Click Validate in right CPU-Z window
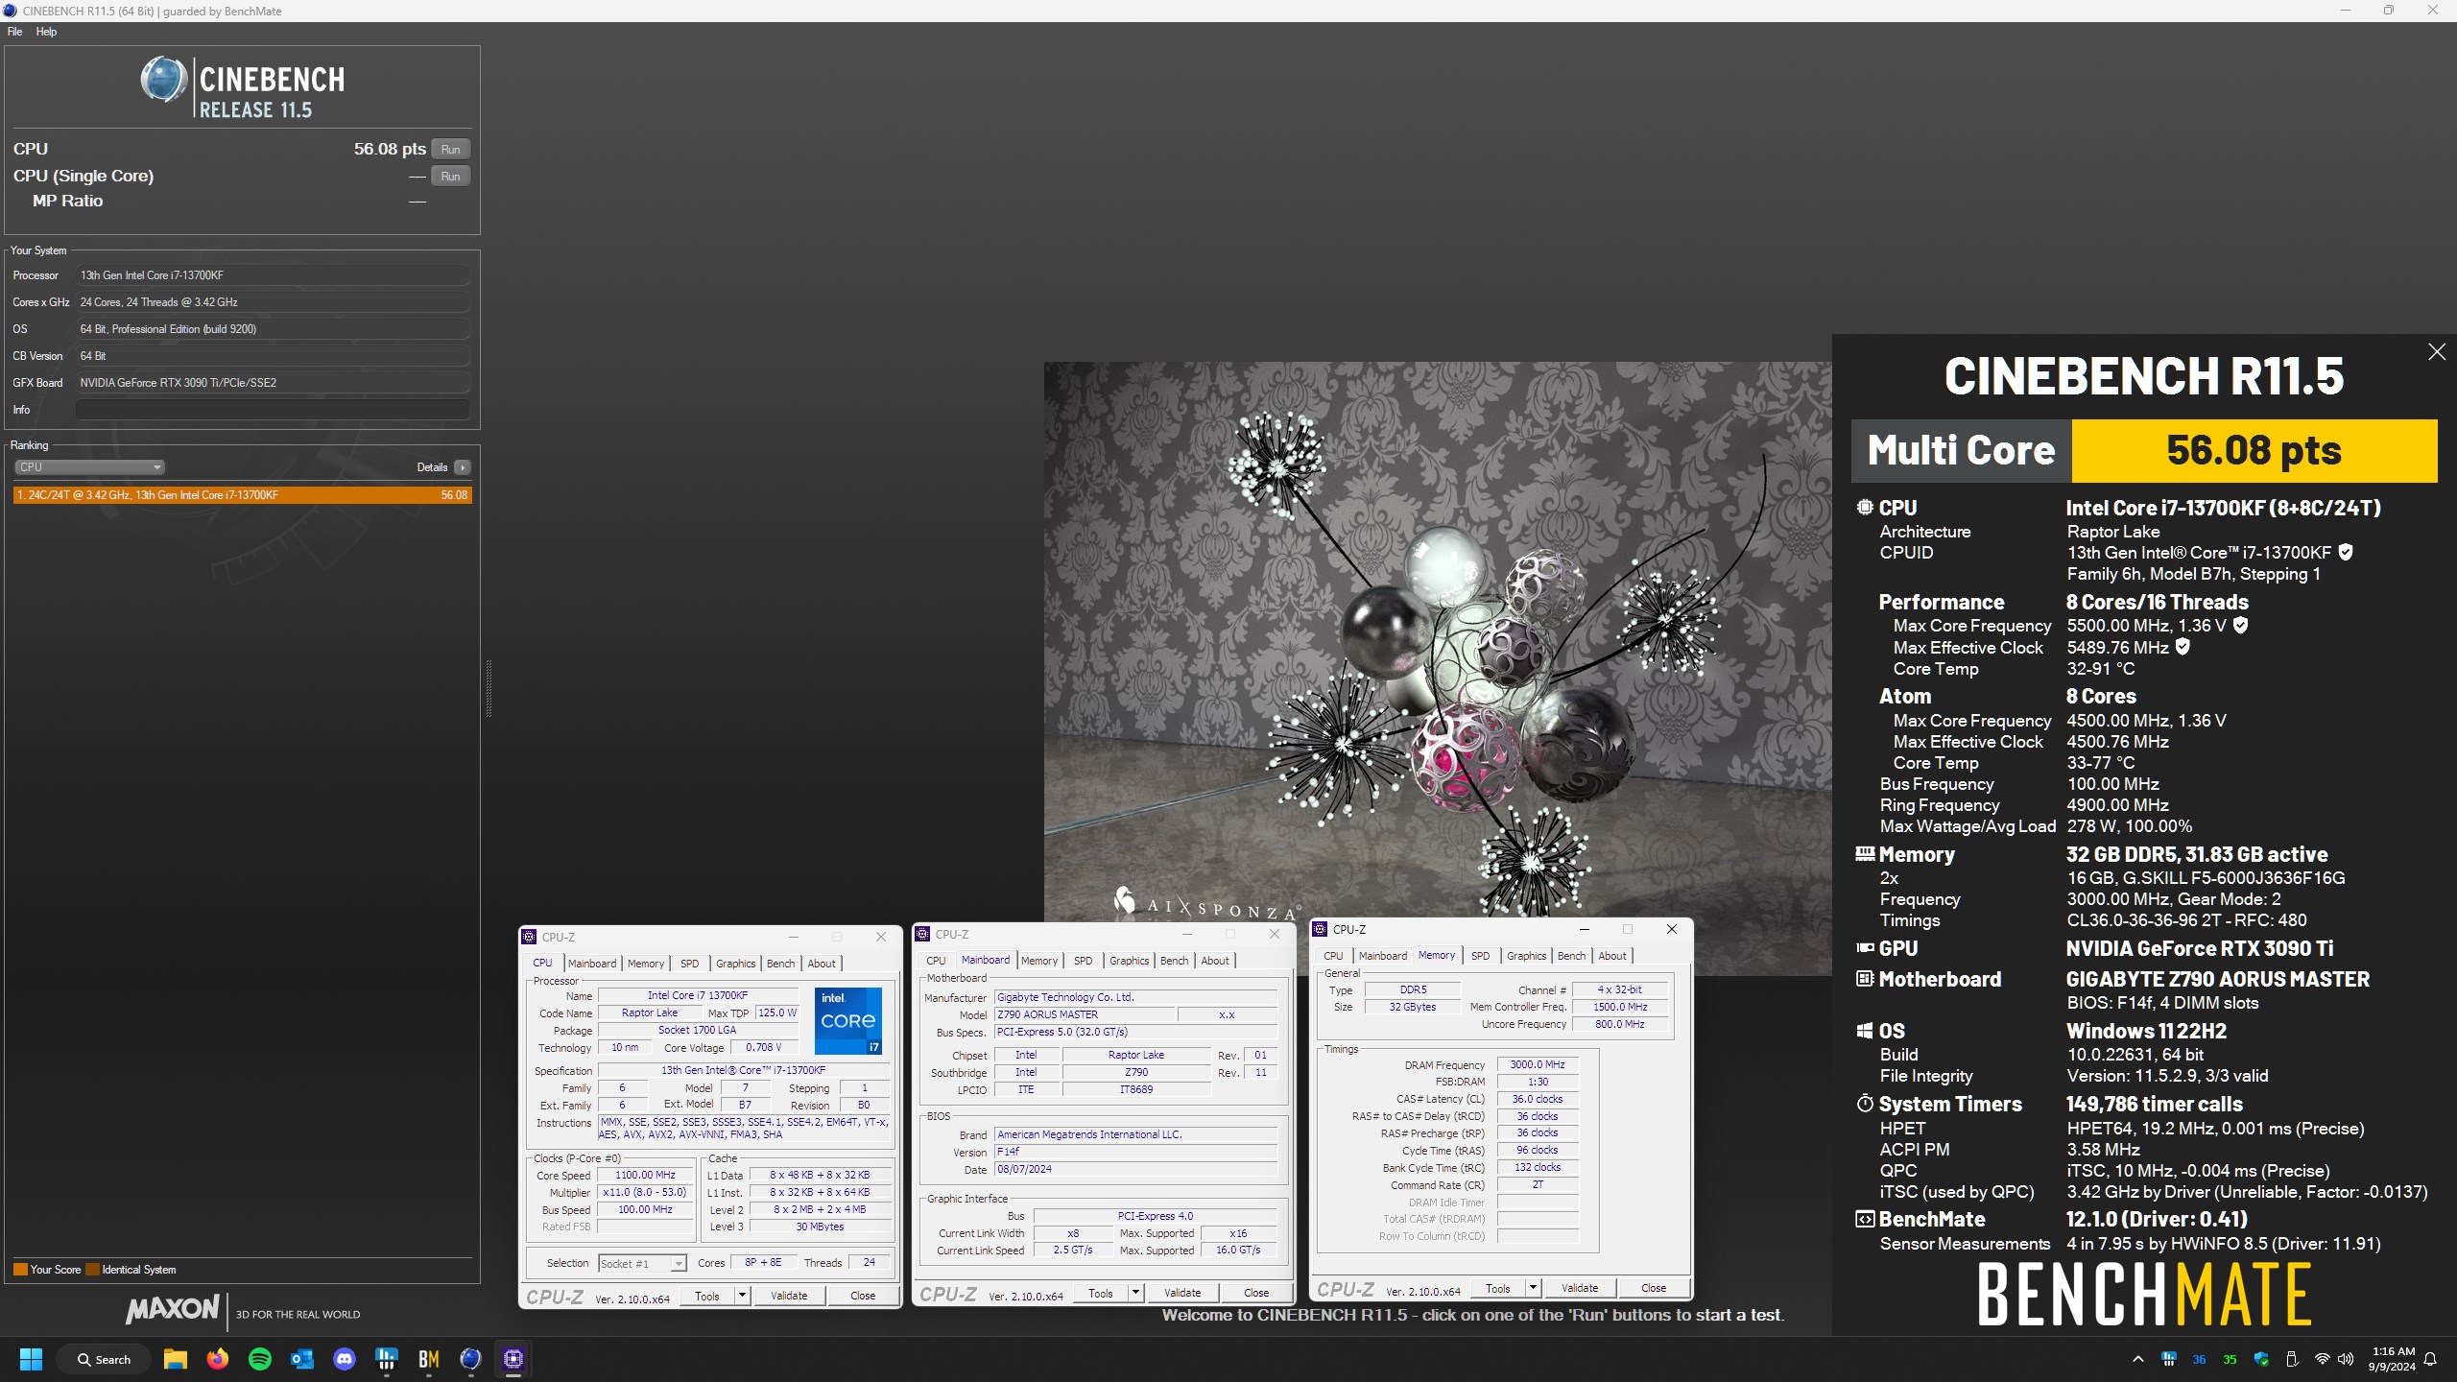The height and width of the screenshot is (1382, 2457). point(1580,1288)
